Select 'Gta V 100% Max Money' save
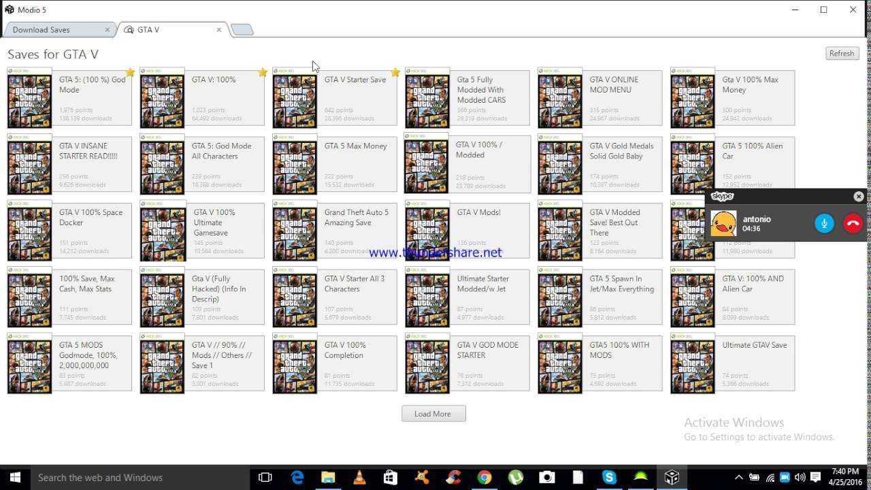The height and width of the screenshot is (490, 871). [733, 98]
